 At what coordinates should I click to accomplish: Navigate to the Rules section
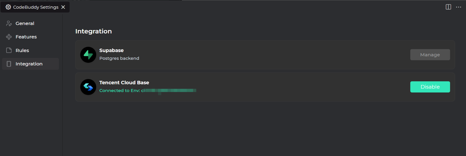(22, 50)
